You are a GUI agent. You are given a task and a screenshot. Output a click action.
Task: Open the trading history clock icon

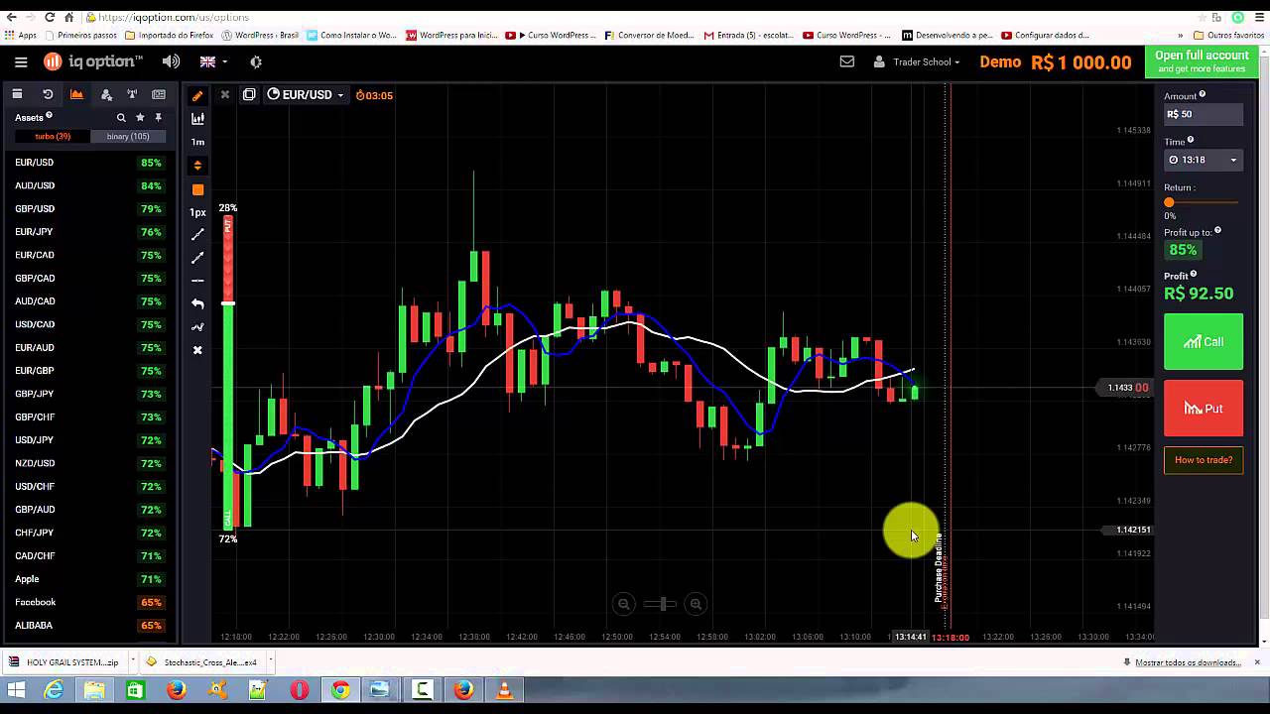(x=48, y=94)
